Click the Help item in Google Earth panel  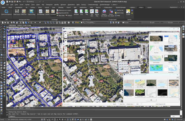pos(117,15)
